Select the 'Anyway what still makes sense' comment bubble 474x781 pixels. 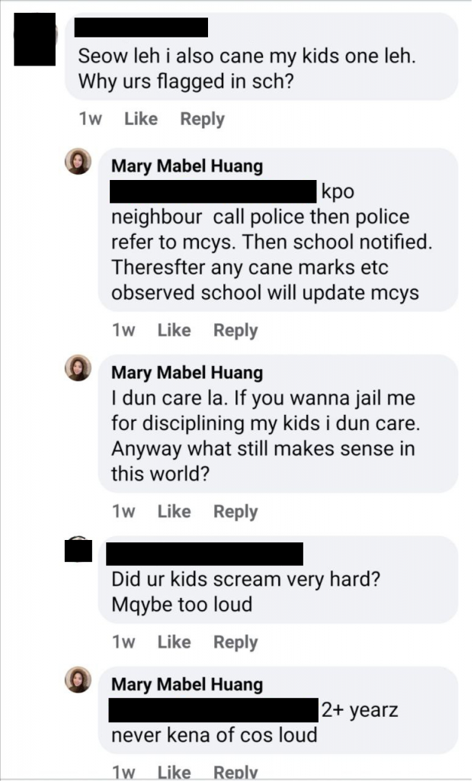click(x=278, y=424)
